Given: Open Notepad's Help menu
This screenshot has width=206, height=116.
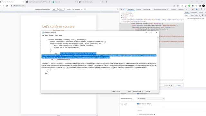Looking at the screenshot, I should [61, 35].
